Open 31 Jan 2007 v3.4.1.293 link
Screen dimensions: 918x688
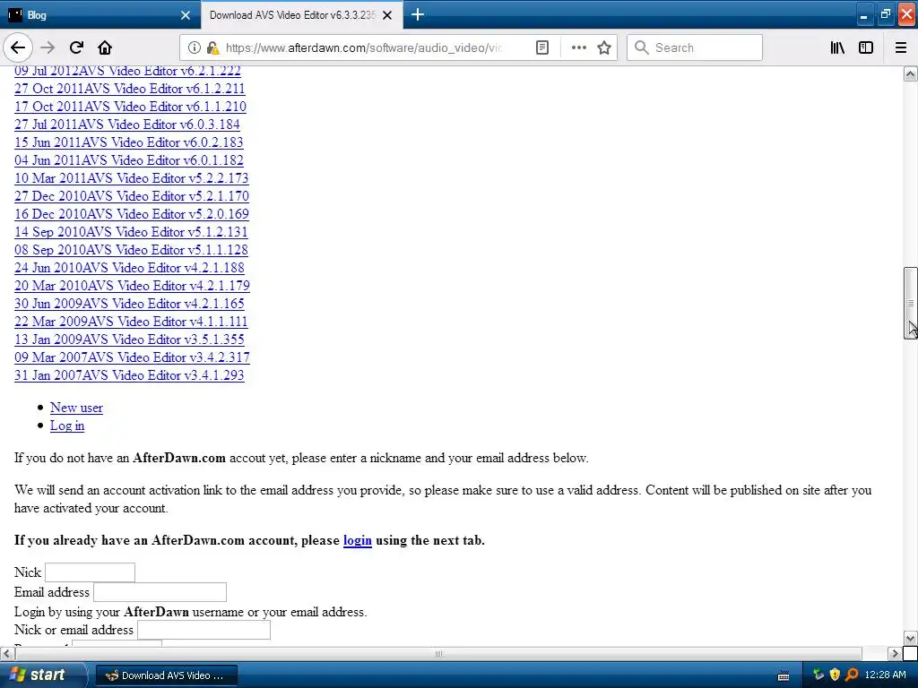pos(129,375)
